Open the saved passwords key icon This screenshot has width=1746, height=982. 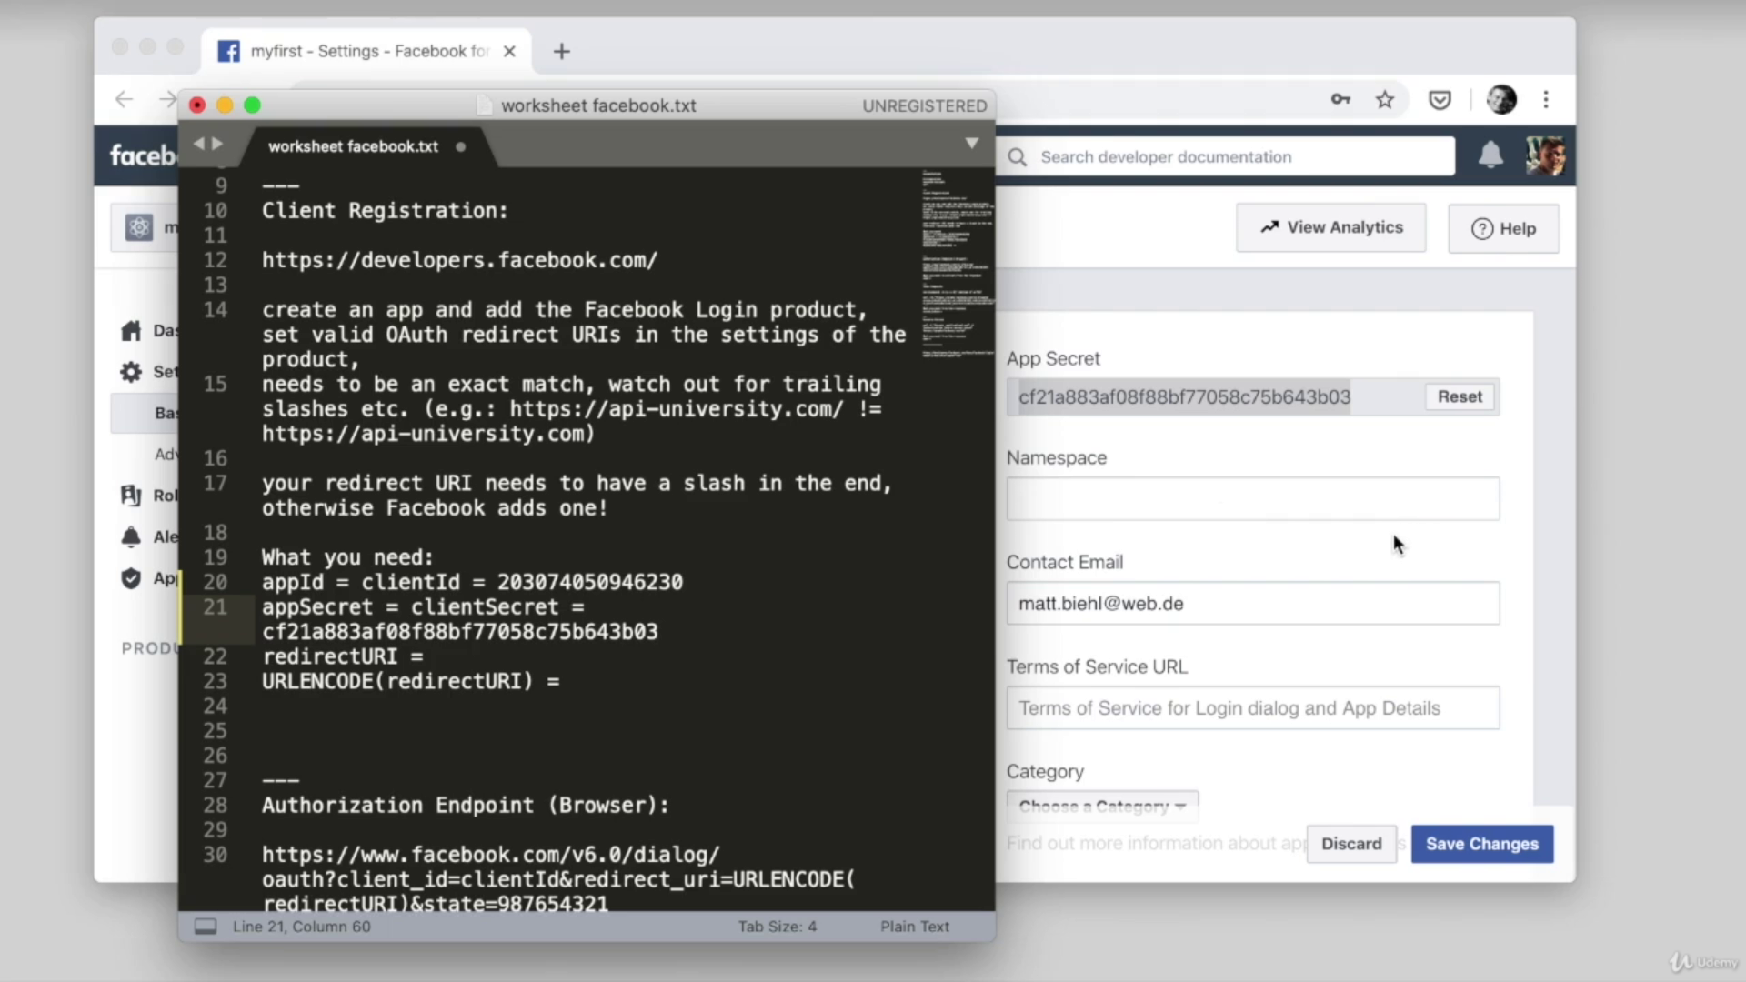pyautogui.click(x=1340, y=100)
